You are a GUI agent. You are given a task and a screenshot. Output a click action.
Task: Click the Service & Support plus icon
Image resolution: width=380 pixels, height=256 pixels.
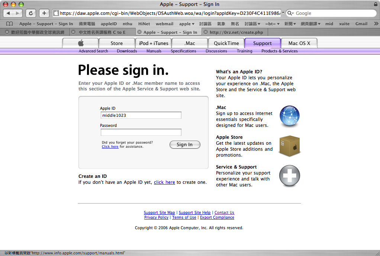(290, 176)
